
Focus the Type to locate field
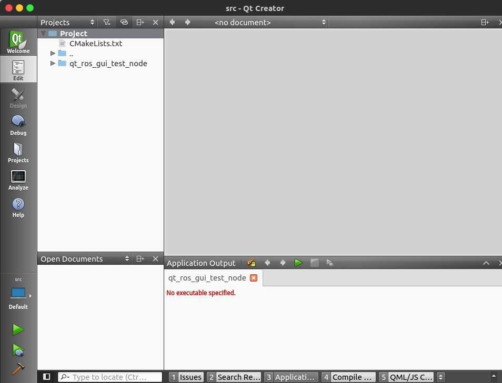tap(110, 377)
